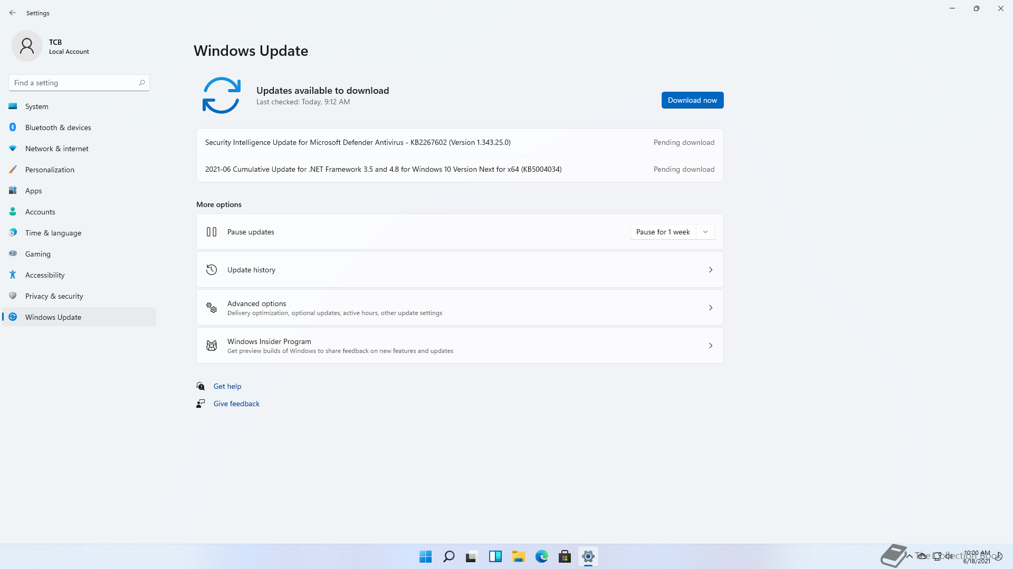This screenshot has height=569, width=1013.
Task: Click the back arrow in Settings
Action: click(13, 13)
